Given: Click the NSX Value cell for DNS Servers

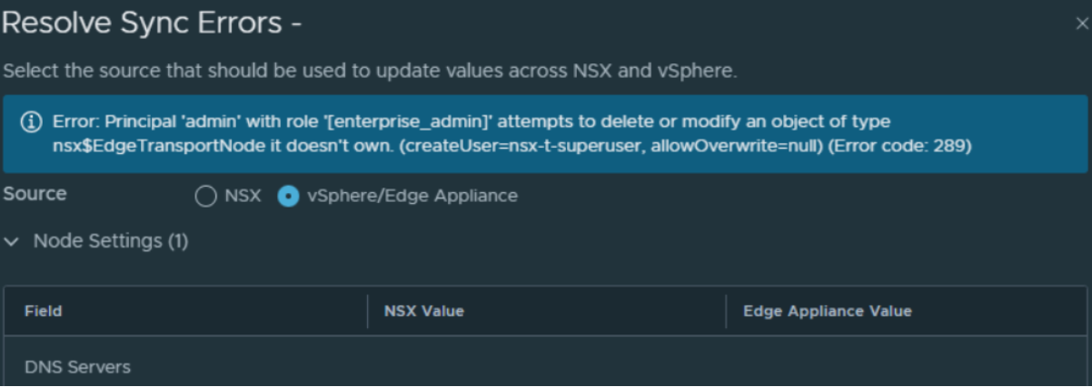Looking at the screenshot, I should (545, 368).
